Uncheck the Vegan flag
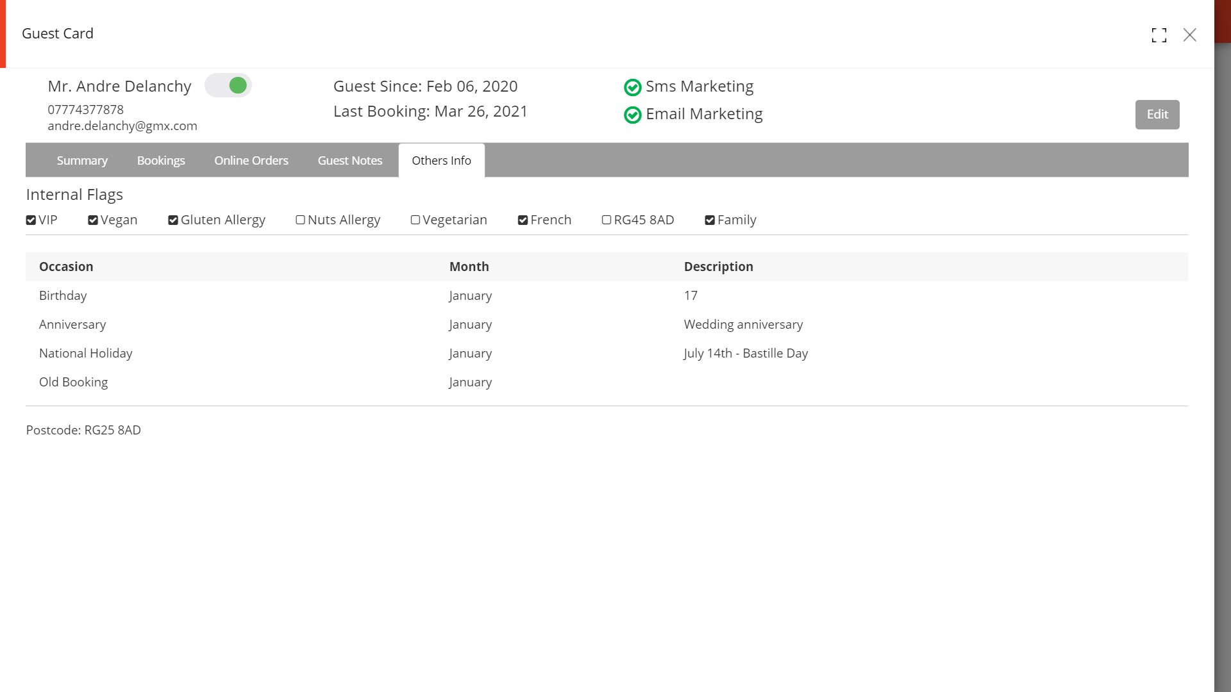The image size is (1231, 692). click(x=93, y=220)
